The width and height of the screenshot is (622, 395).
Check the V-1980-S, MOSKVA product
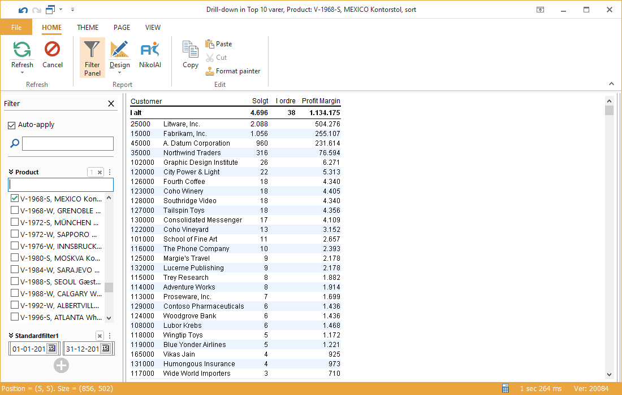15,258
